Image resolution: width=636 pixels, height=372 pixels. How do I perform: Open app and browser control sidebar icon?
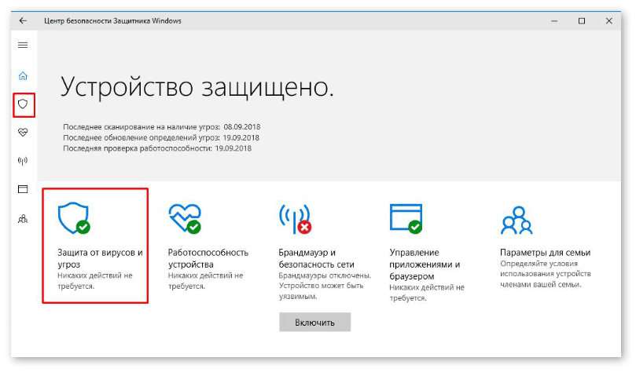[x=23, y=189]
